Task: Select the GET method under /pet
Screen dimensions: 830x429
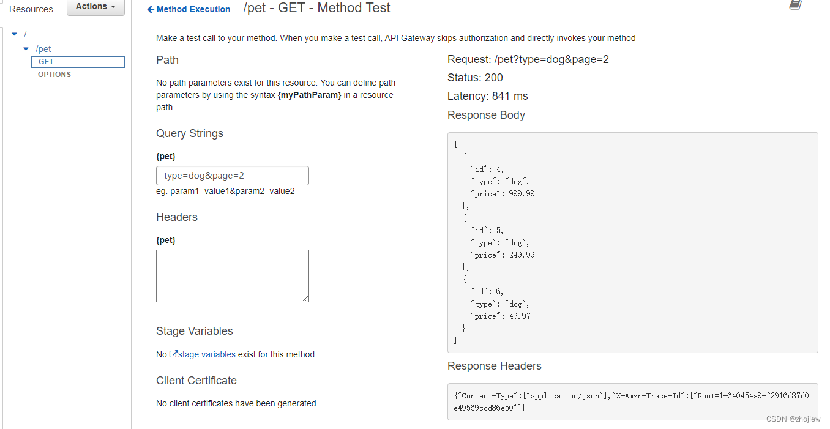Action: click(x=78, y=62)
